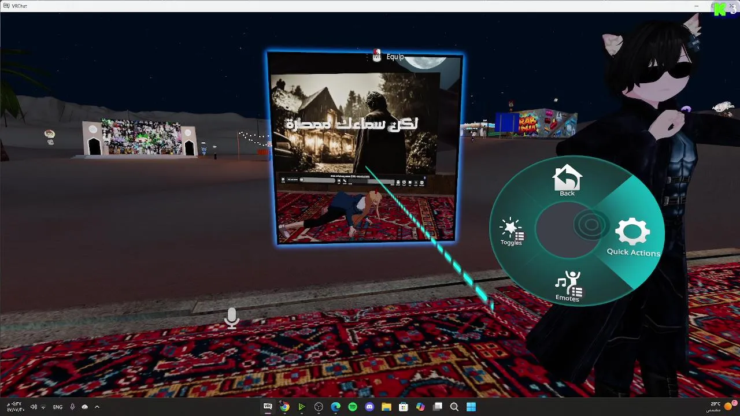This screenshot has width=740, height=416.
Task: Open Spotify from the taskbar
Action: (353, 407)
